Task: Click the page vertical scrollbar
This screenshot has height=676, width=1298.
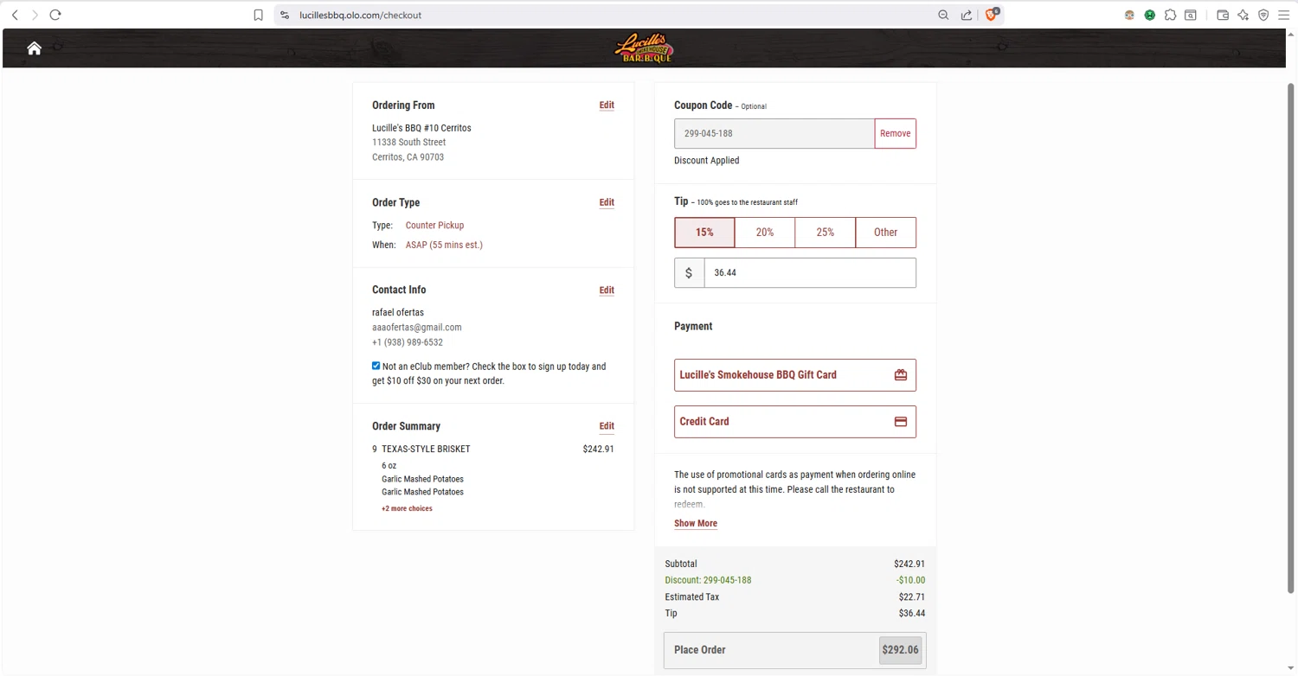Action: click(1291, 338)
